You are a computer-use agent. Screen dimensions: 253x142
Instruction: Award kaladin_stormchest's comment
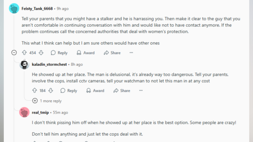coord(95,90)
